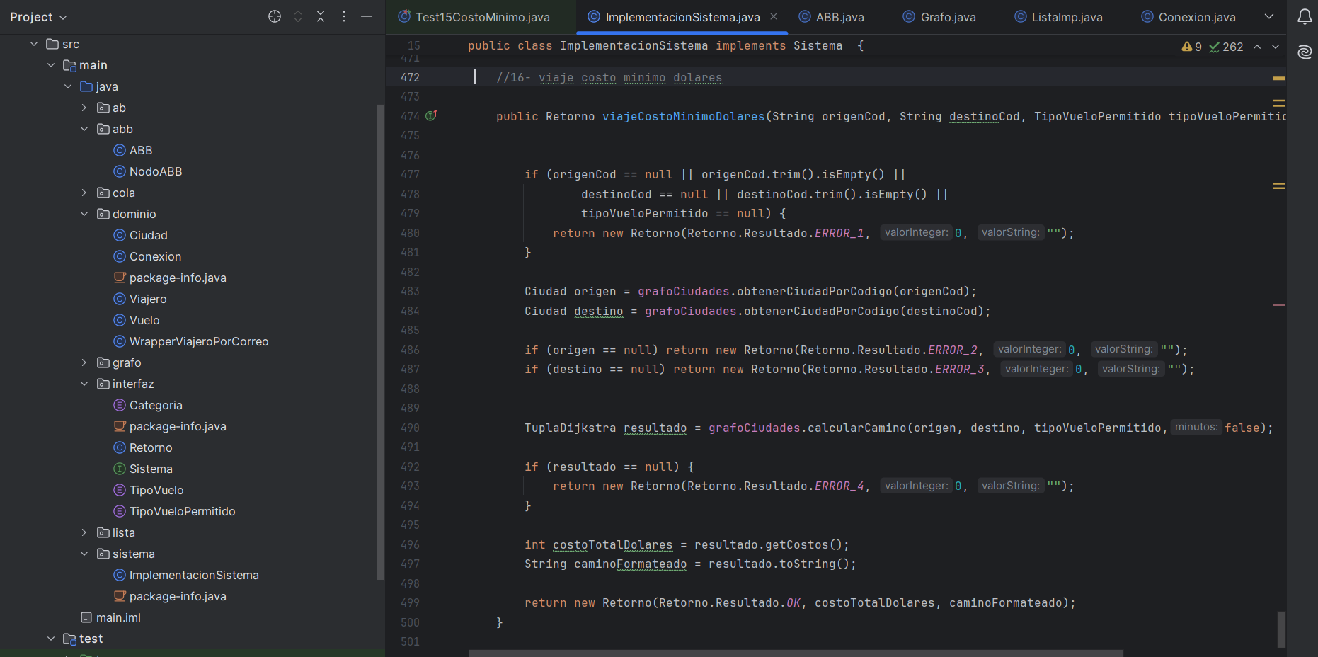Open the NodoABB class
This screenshot has height=657, width=1318.
(x=148, y=171)
